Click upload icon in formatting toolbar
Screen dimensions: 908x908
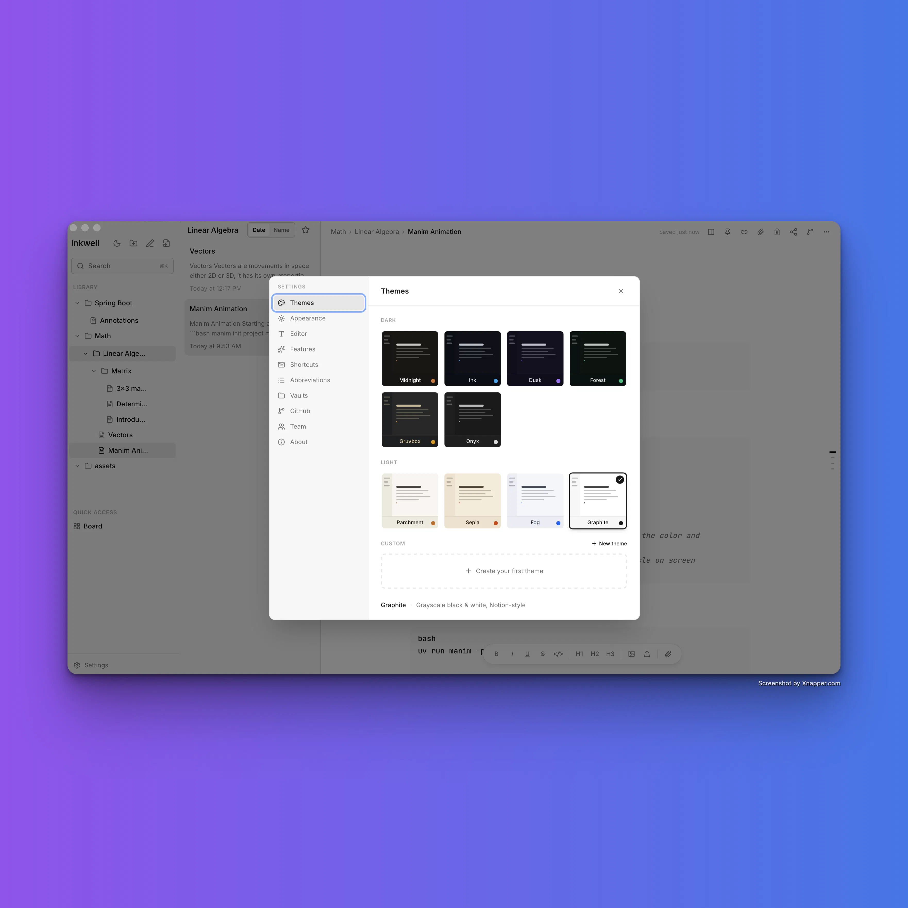point(647,654)
